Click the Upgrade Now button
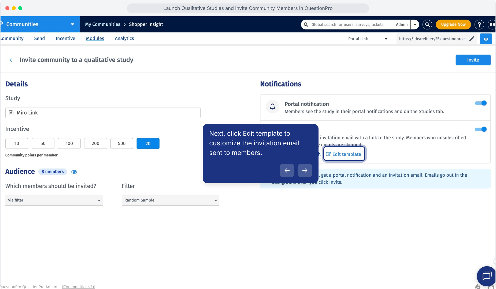 tap(453, 24)
